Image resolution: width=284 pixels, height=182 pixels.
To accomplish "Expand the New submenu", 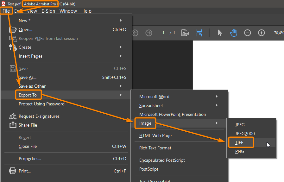I will [66, 21].
